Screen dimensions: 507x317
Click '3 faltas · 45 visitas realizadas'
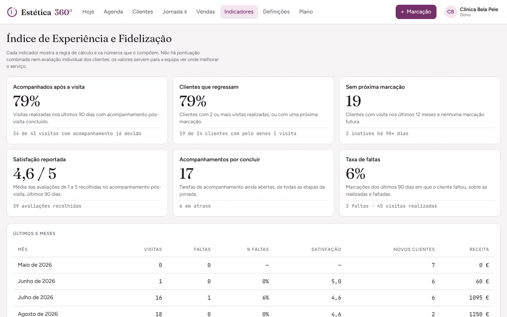[x=391, y=206]
